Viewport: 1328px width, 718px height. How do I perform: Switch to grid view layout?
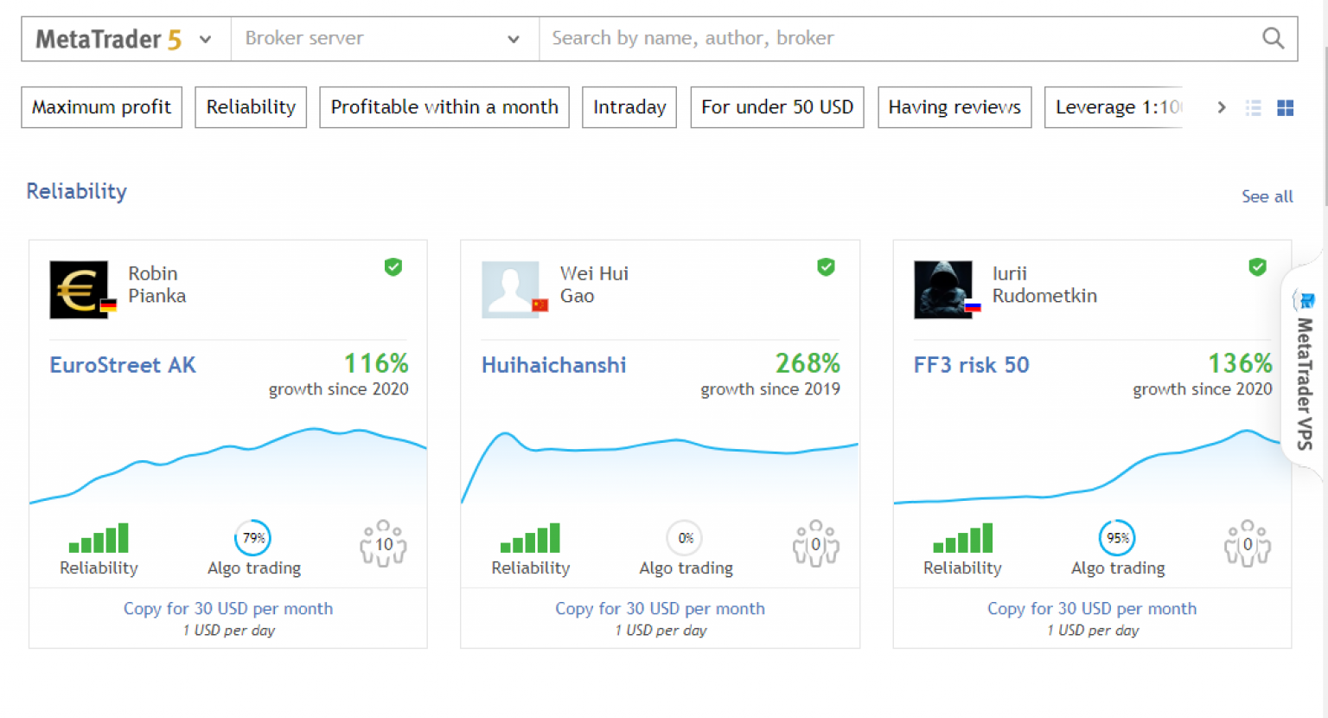click(x=1286, y=107)
